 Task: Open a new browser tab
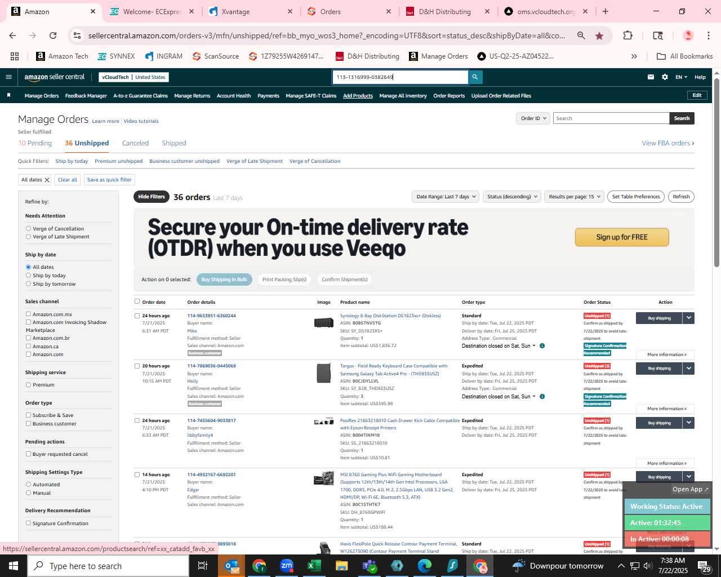tap(606, 11)
